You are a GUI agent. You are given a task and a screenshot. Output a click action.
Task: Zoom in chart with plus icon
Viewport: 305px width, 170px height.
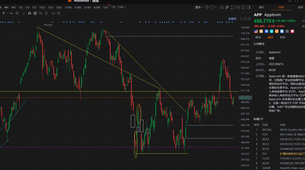249,19
